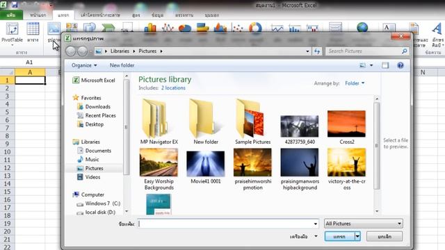Click the file name input field

tap(225, 224)
